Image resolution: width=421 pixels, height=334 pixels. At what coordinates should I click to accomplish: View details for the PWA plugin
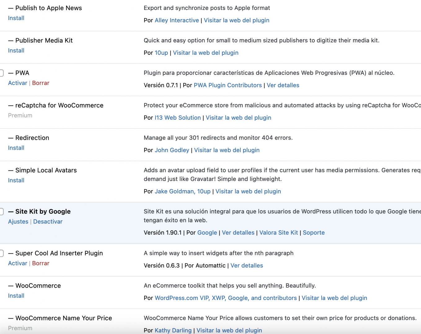click(283, 85)
